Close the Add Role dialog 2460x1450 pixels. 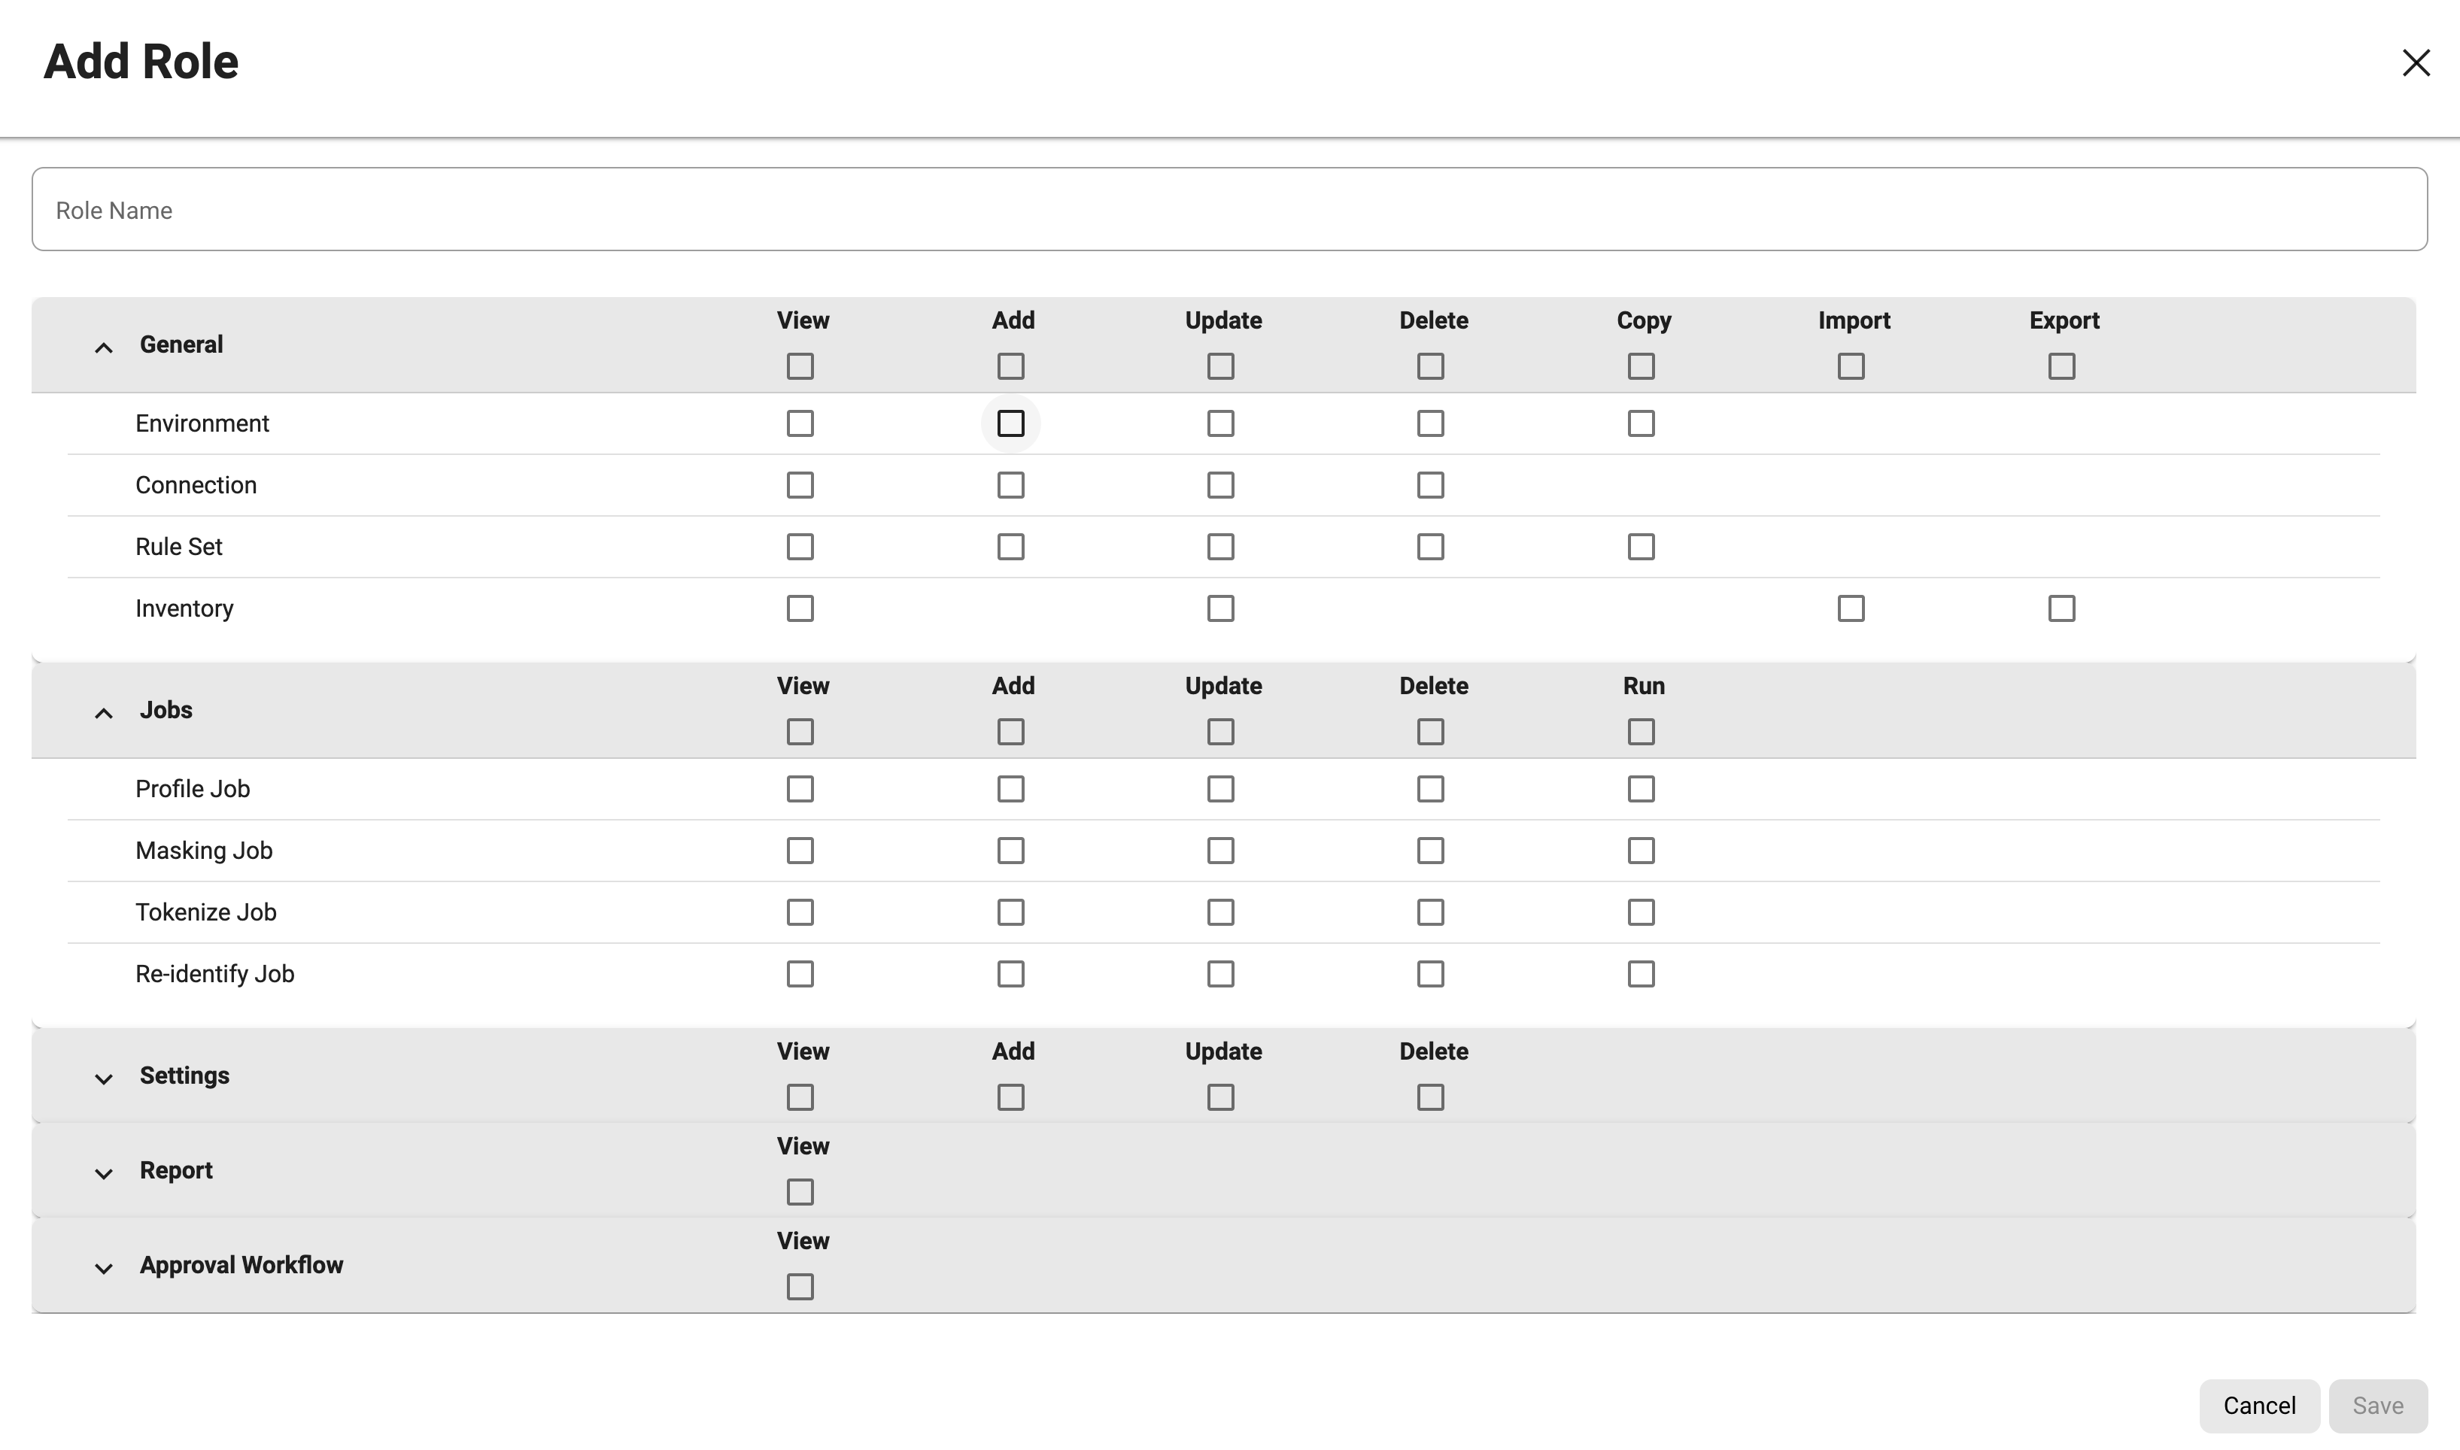[x=2415, y=62]
